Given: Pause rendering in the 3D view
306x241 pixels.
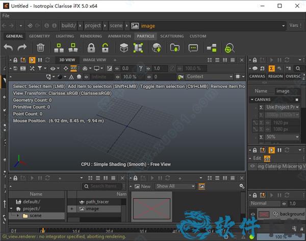Looking at the screenshot, I should pos(40,60).
